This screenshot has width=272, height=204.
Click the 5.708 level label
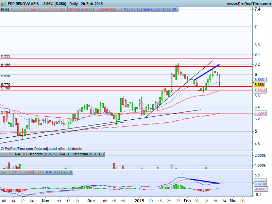(5, 88)
